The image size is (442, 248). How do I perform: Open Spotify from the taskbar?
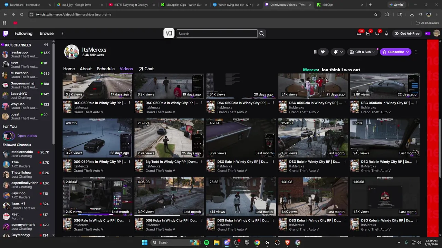click(206, 242)
